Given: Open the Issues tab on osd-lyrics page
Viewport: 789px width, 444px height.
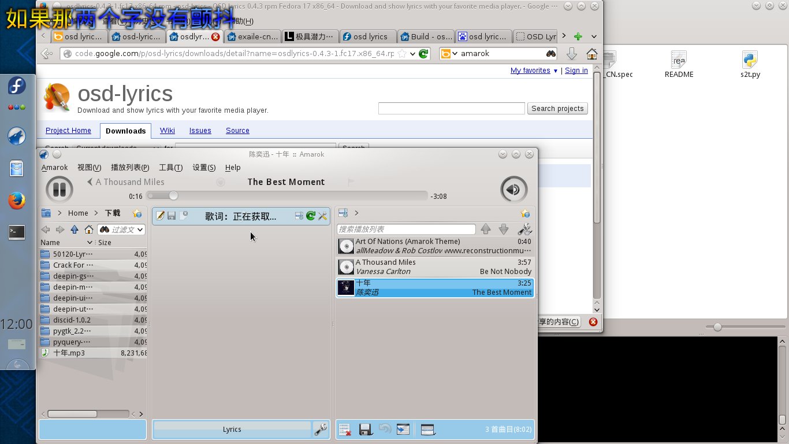Looking at the screenshot, I should (x=200, y=131).
